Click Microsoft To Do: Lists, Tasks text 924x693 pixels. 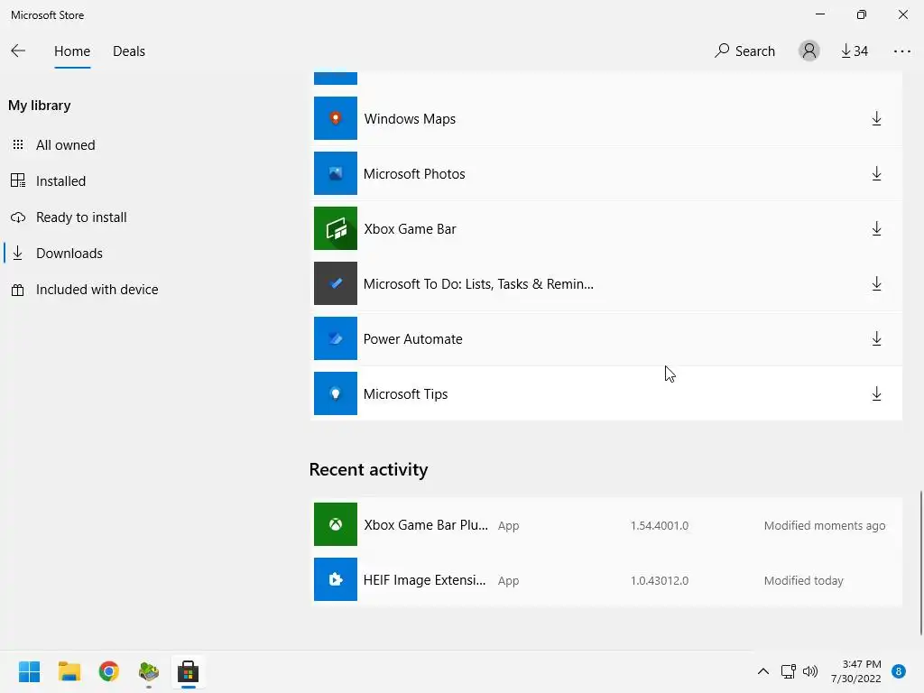coord(478,284)
